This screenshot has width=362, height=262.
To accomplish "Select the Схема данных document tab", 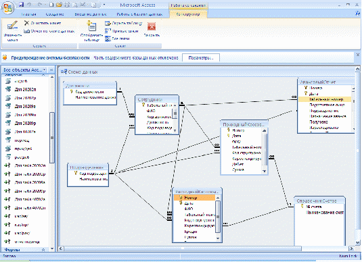I will (80, 72).
